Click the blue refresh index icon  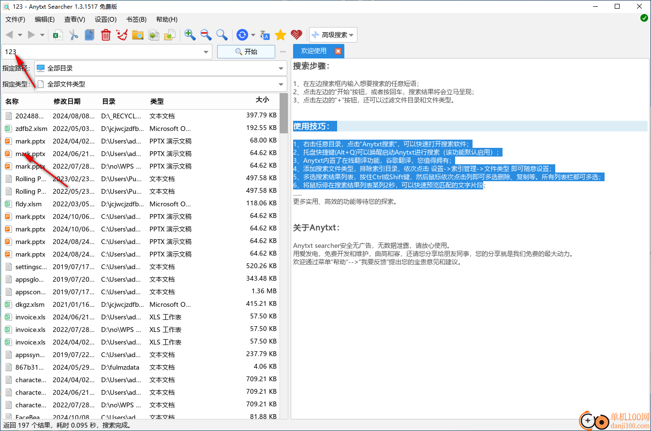[242, 35]
